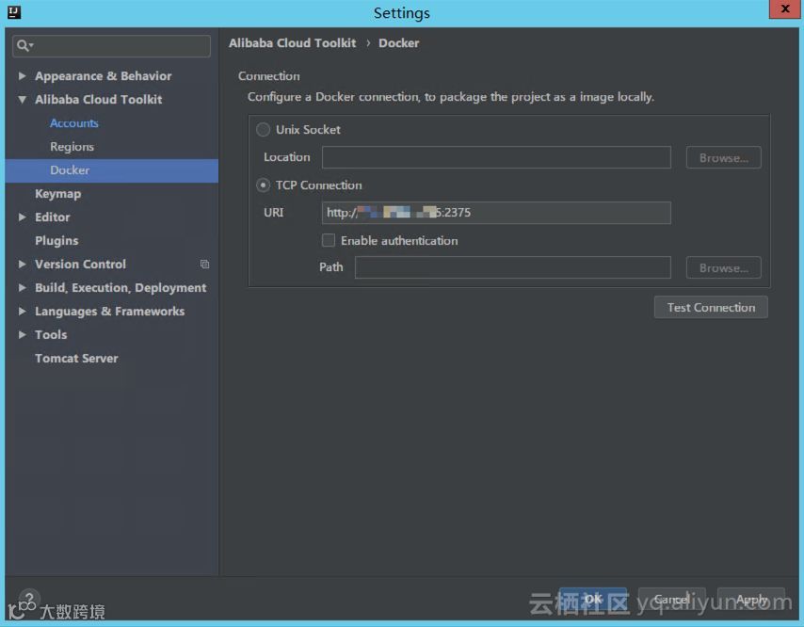Click the URI input field
Image resolution: width=804 pixels, height=627 pixels.
click(x=496, y=213)
